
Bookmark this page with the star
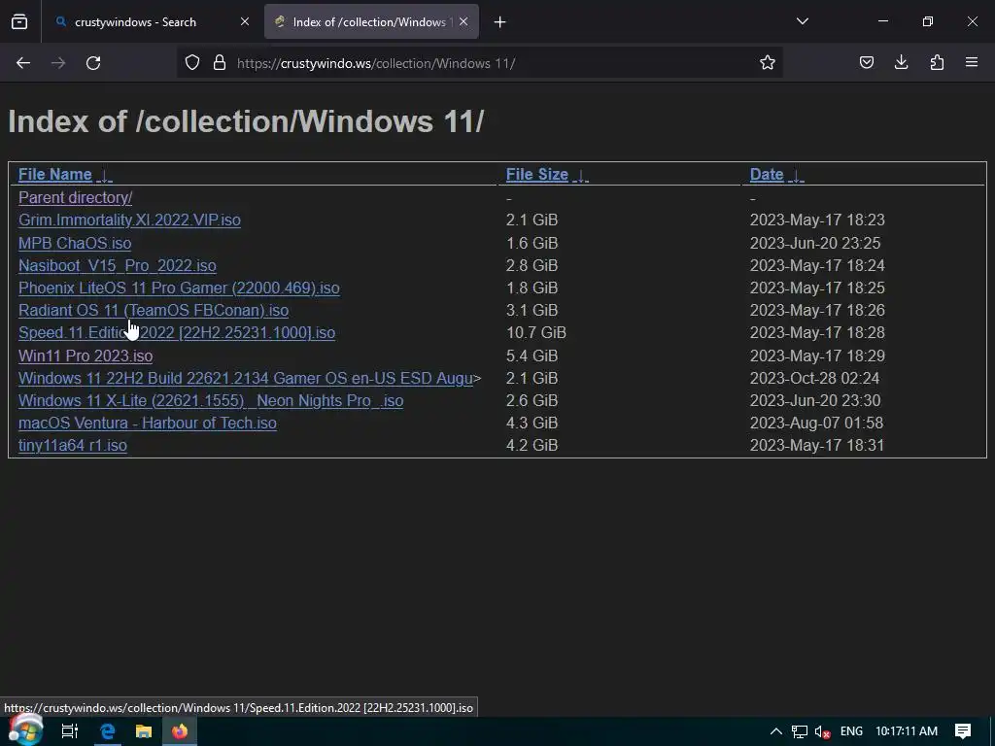[x=768, y=63]
